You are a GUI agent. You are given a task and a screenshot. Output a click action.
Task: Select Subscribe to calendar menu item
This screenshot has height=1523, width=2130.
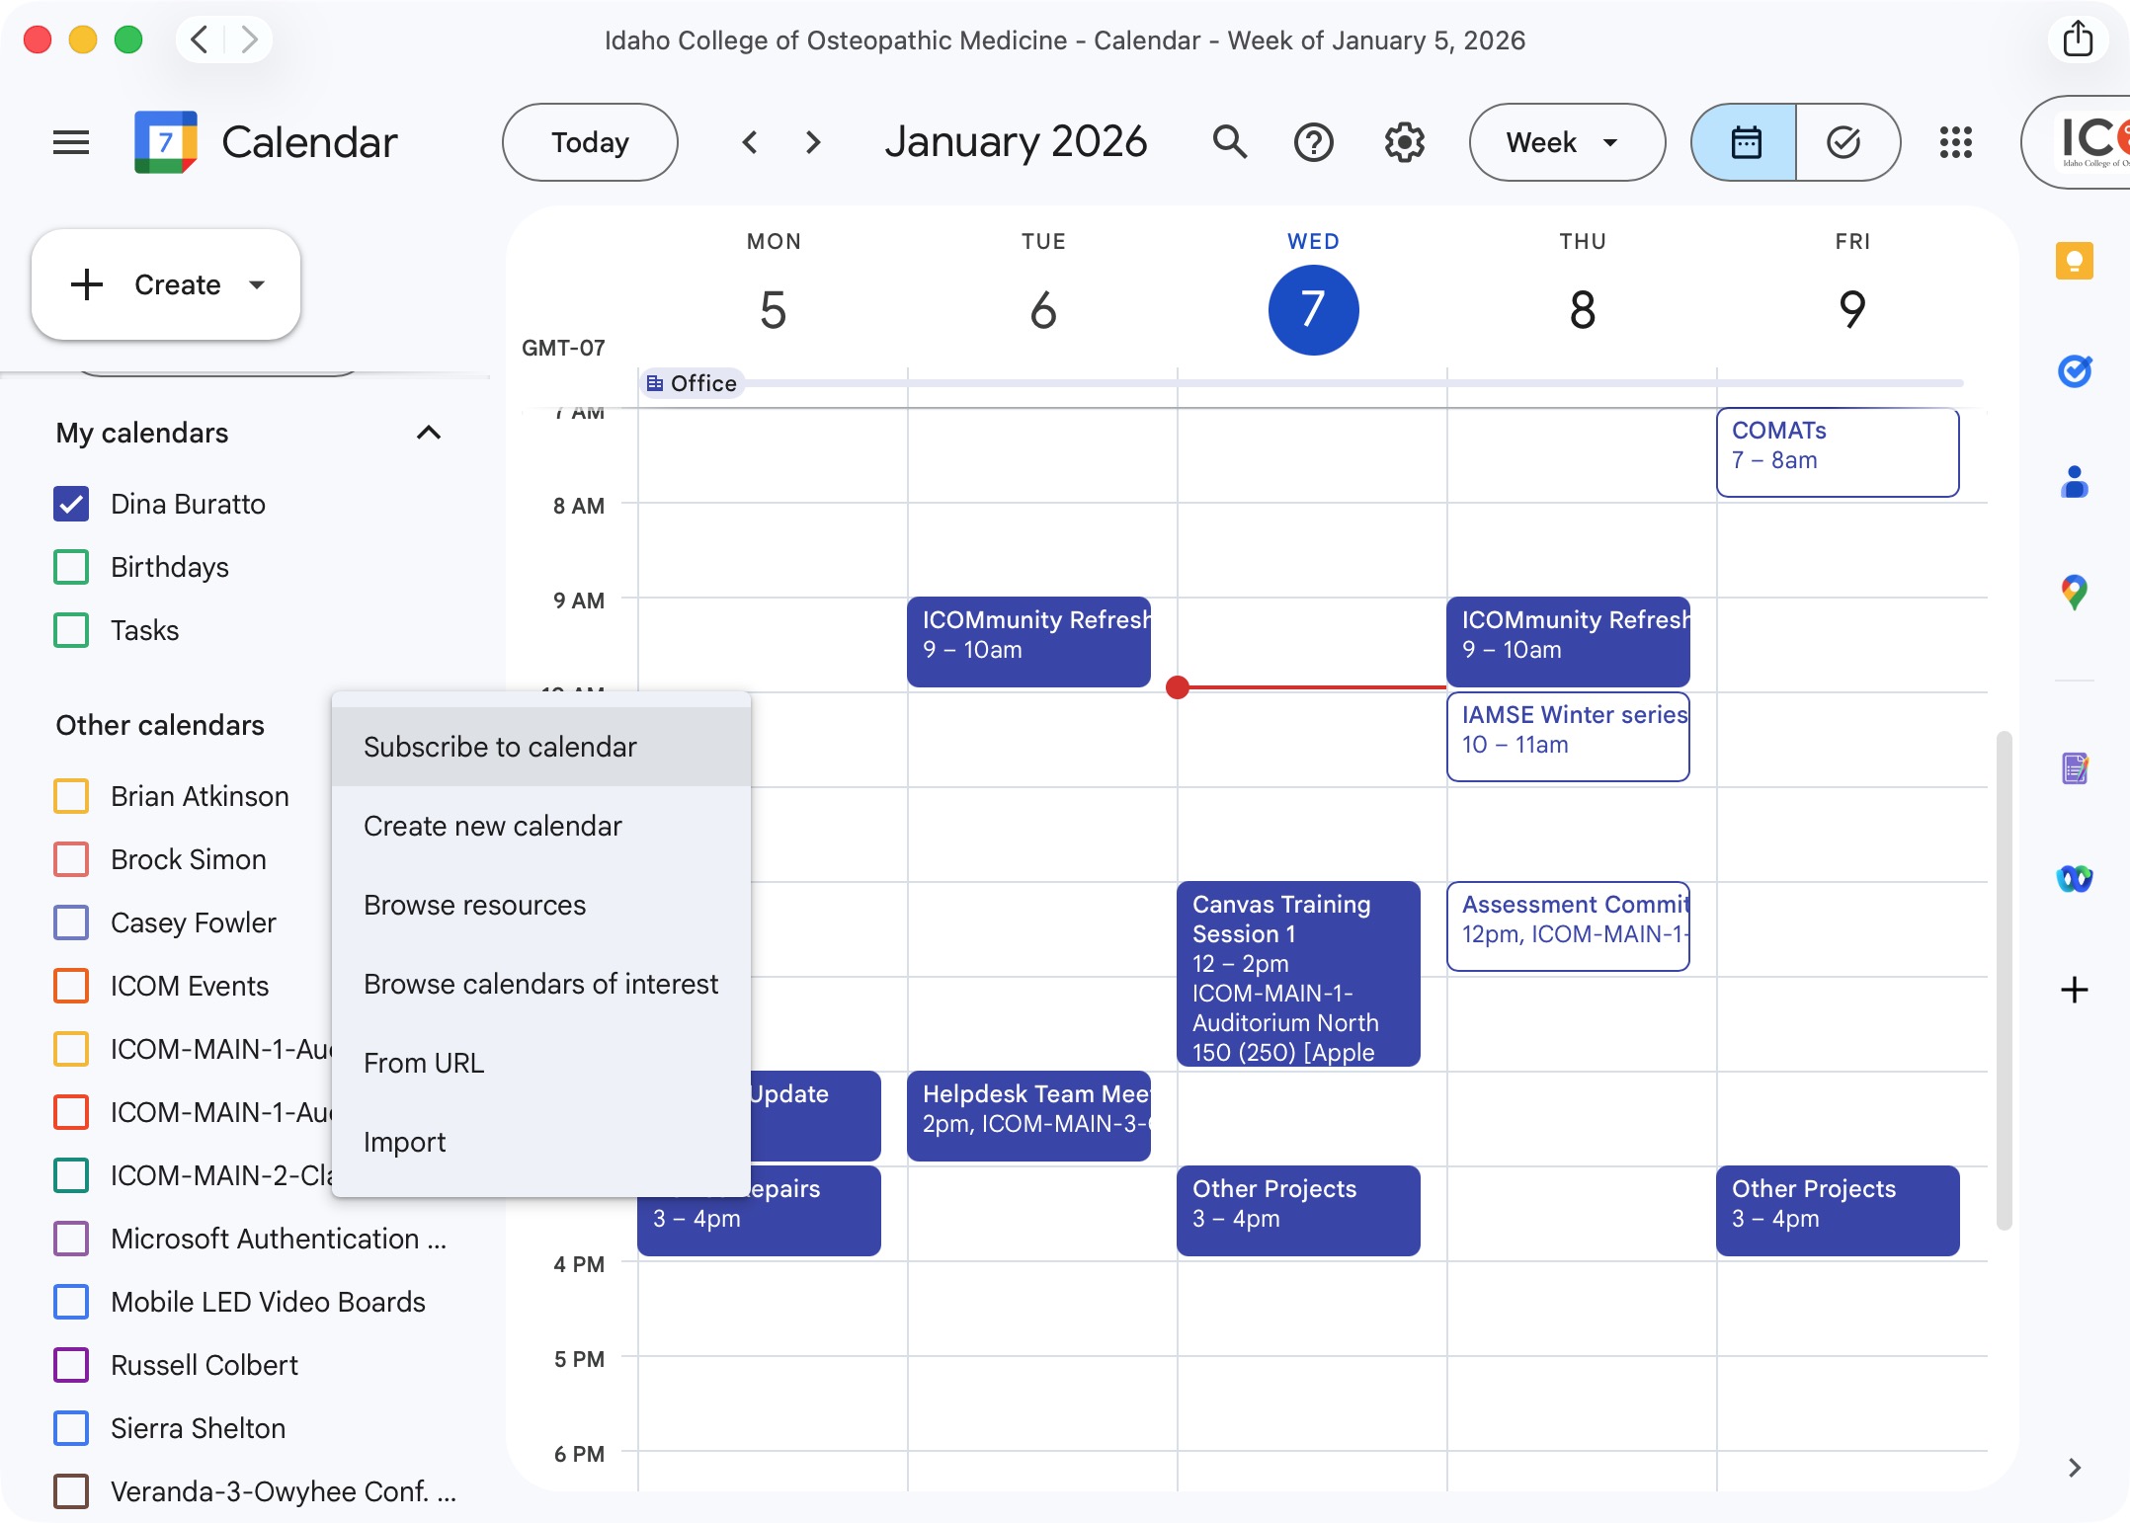point(500,747)
